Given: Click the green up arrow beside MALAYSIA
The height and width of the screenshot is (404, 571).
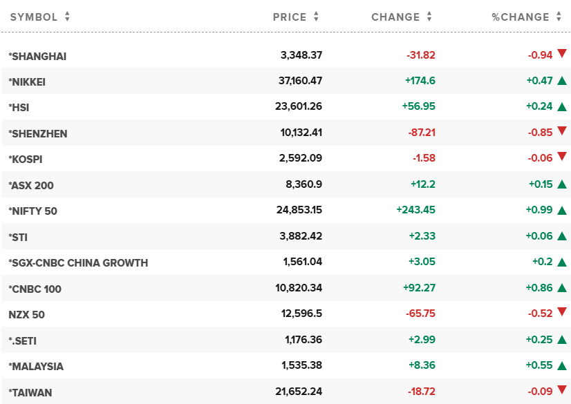Looking at the screenshot, I should (x=561, y=366).
